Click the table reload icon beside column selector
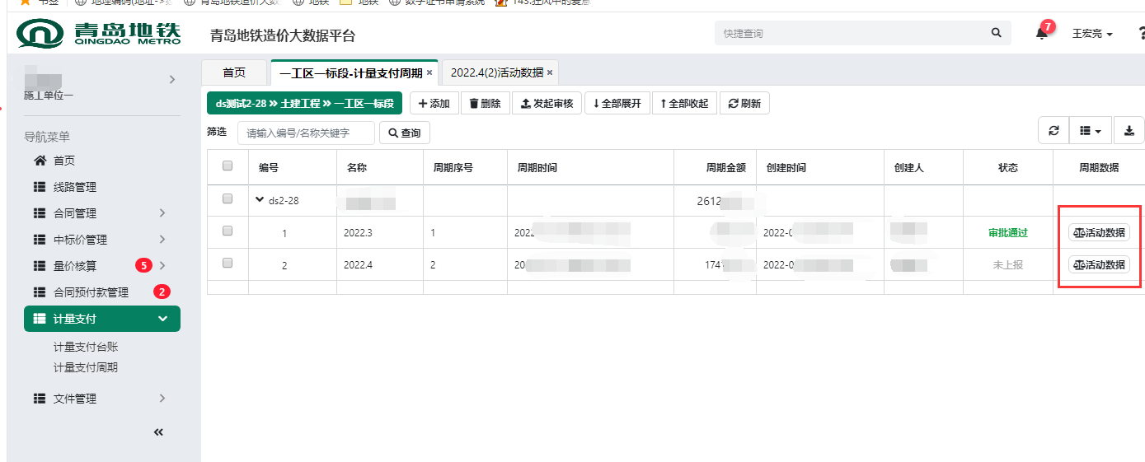 (1053, 131)
